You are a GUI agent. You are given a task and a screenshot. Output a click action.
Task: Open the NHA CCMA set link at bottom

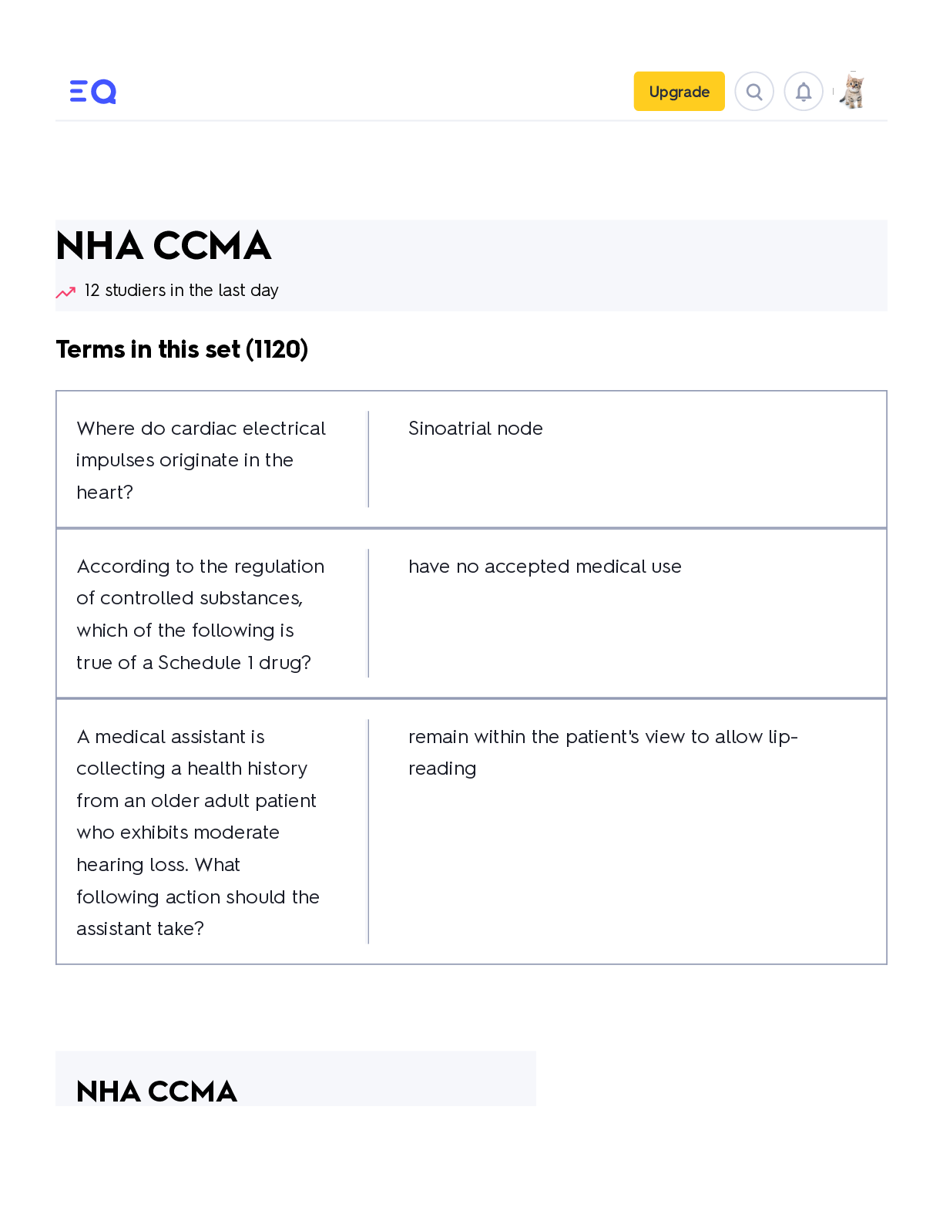[157, 1091]
